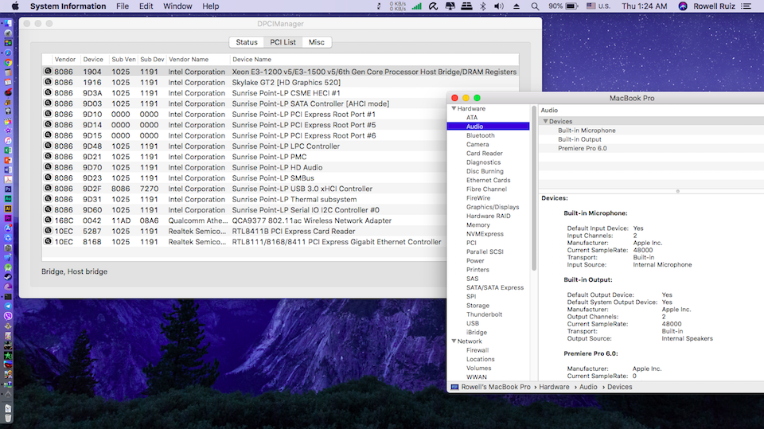The height and width of the screenshot is (429, 764).
Task: Sort table by Device column header
Action: click(93, 60)
